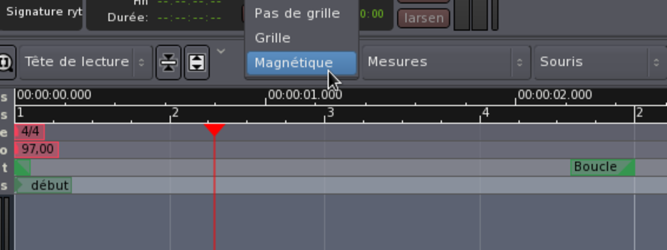Expand the small chevron beside track buttons
667x250 pixels.
point(221,51)
